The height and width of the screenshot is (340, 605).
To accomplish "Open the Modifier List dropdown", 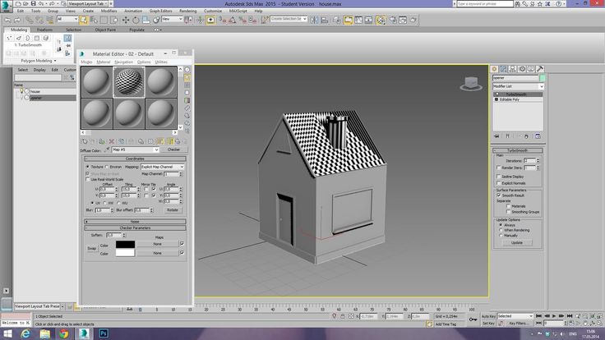I will (518, 85).
